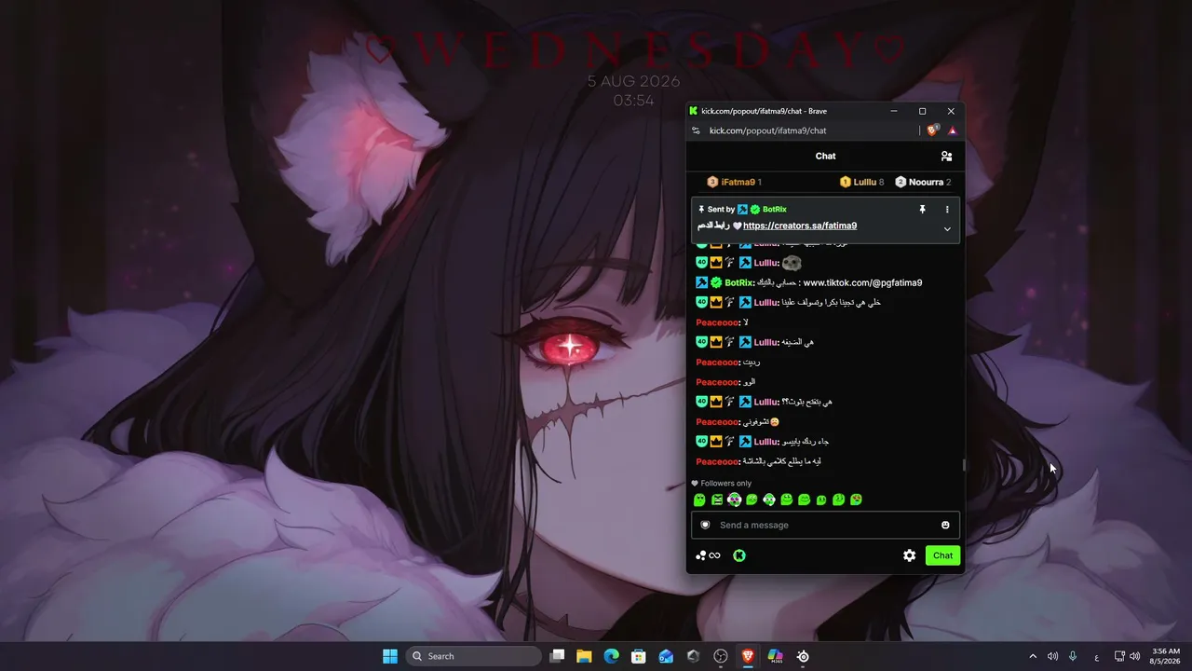Viewport: 1192px width, 671px height.
Task: Open SteelSeries app on the taskbar
Action: tap(803, 656)
